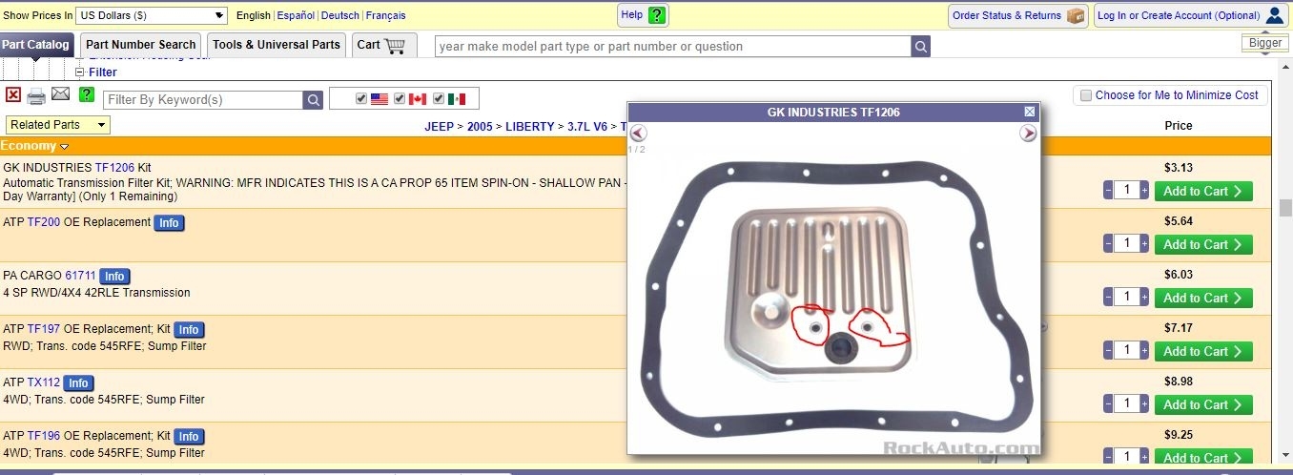1293x475 pixels.
Task: Open the Related Parts dropdown
Action: 58,125
